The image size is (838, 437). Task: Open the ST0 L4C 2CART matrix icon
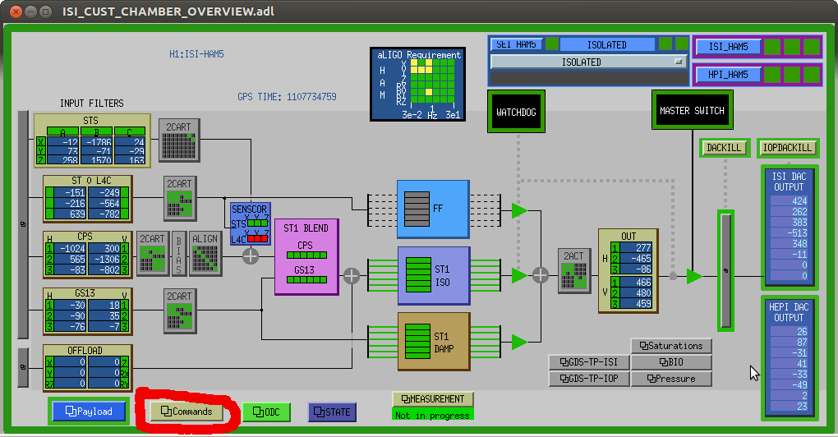180,198
